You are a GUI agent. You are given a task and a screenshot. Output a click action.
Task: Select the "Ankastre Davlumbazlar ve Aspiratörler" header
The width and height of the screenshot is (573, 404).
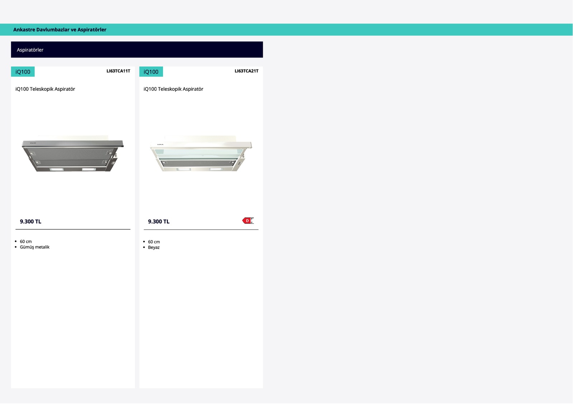pos(60,30)
